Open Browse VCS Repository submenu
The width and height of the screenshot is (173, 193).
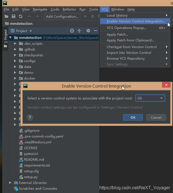tap(135, 58)
